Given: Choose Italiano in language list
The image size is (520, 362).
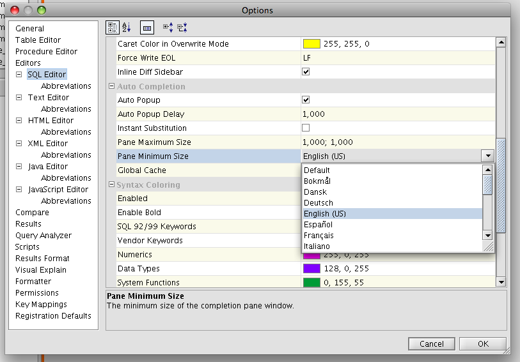Looking at the screenshot, I should tap(392, 246).
